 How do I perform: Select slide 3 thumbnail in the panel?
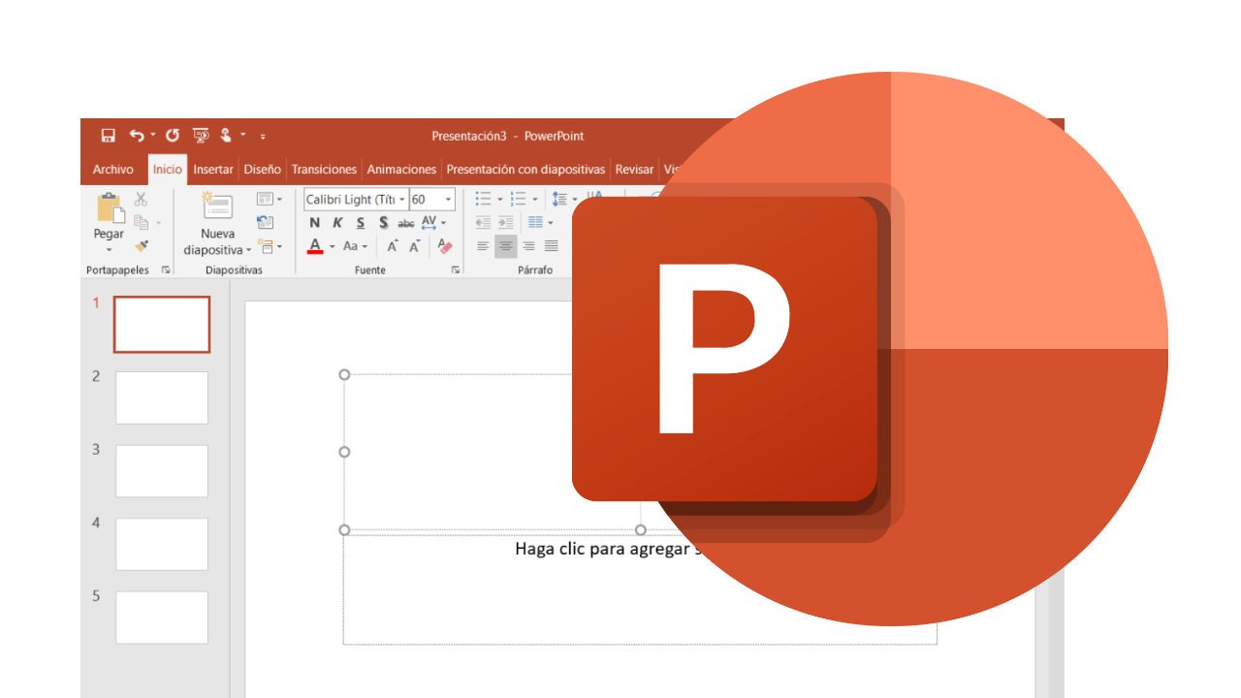pos(161,471)
